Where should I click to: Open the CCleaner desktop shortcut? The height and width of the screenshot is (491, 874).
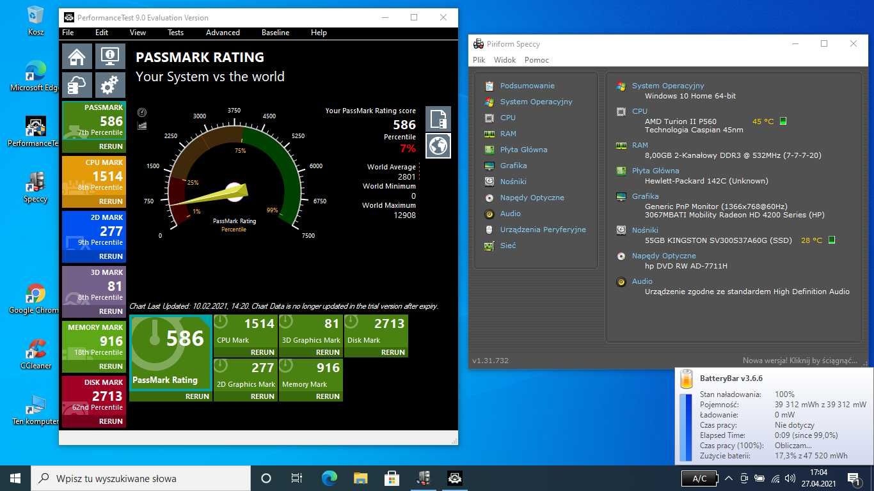click(x=36, y=354)
